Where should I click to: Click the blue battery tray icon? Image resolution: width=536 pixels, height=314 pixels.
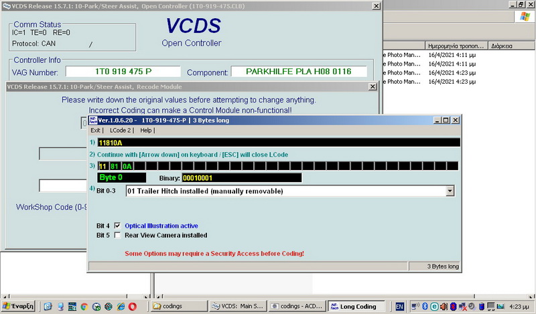coord(482,306)
